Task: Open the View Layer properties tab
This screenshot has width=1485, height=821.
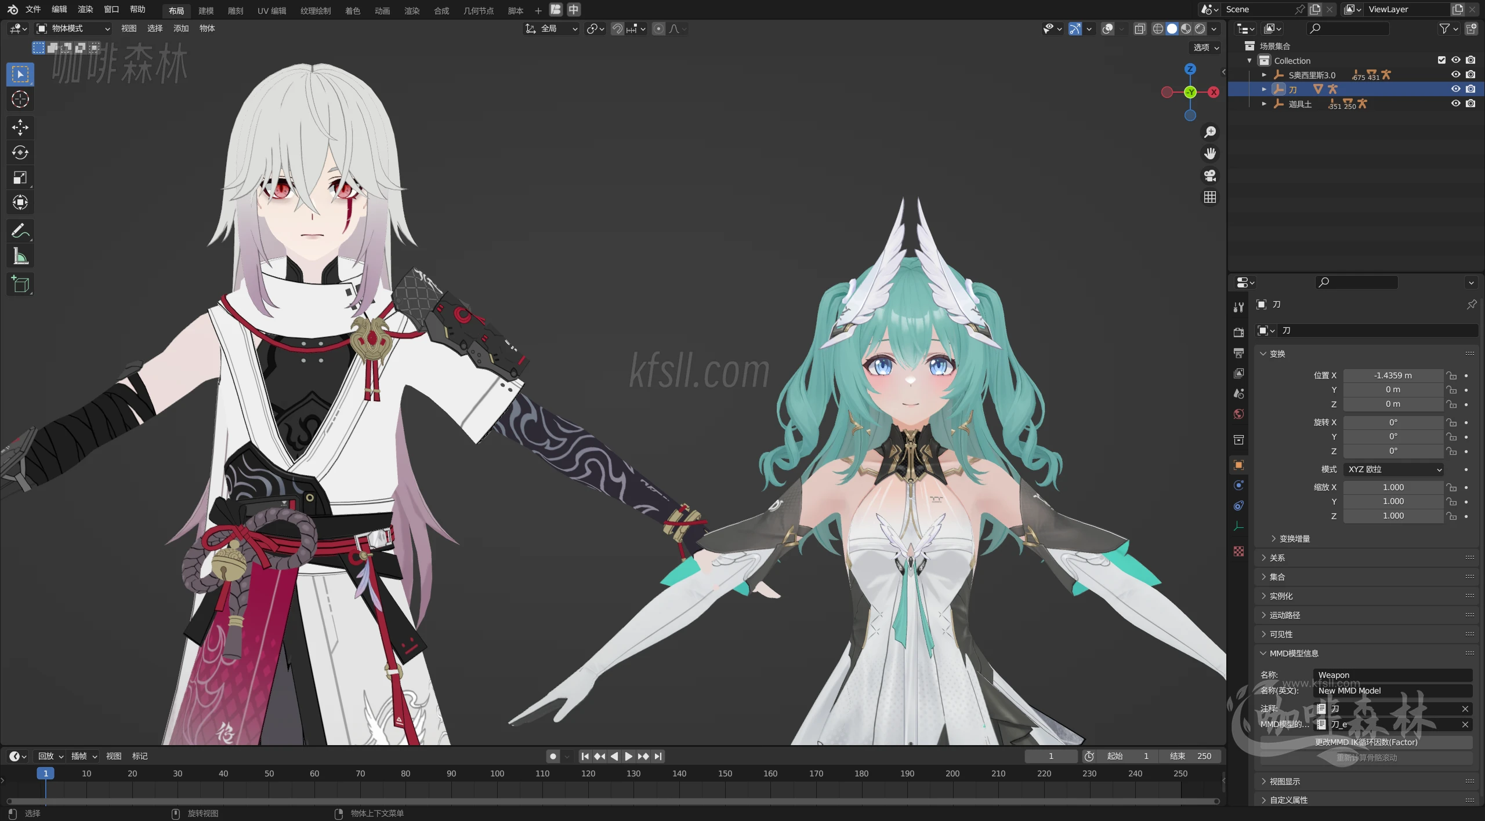Action: 1238,373
